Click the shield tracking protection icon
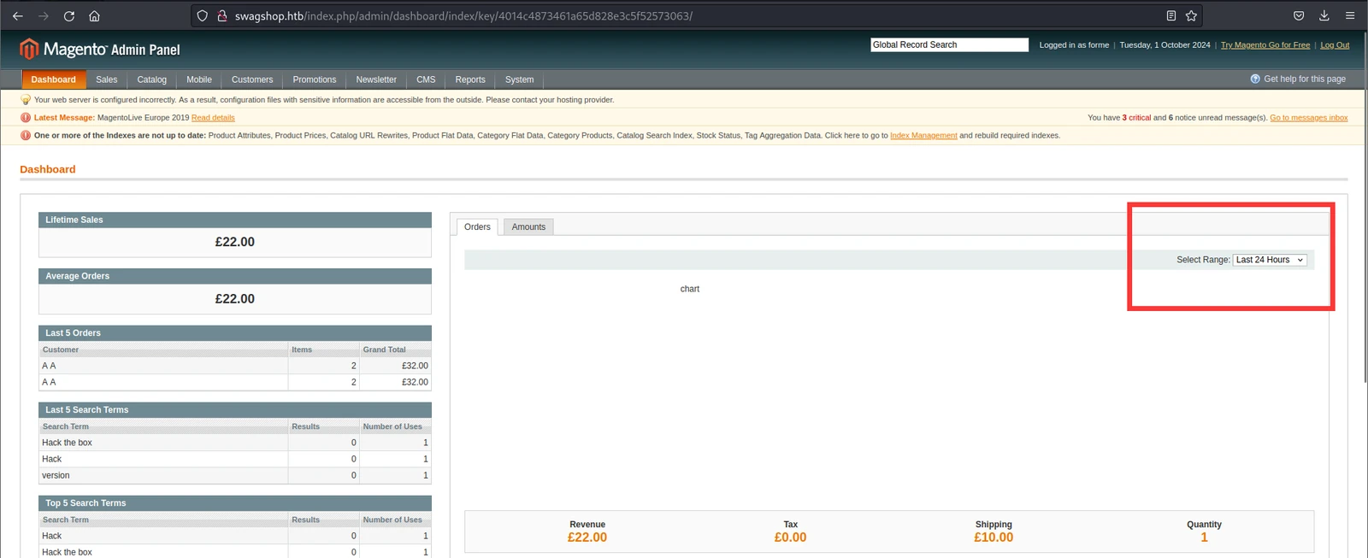 (x=203, y=16)
